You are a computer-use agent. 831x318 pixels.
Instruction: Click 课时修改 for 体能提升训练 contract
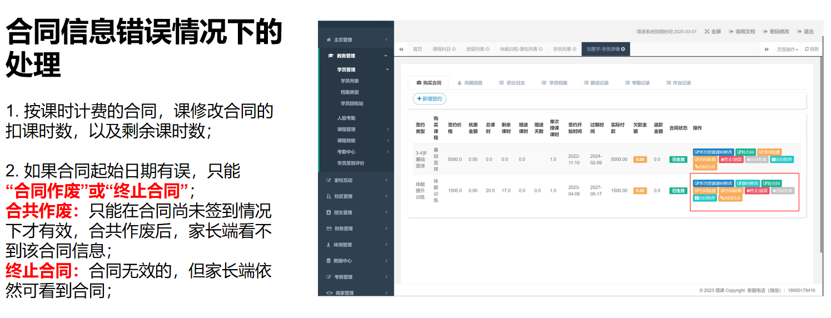[x=747, y=183]
